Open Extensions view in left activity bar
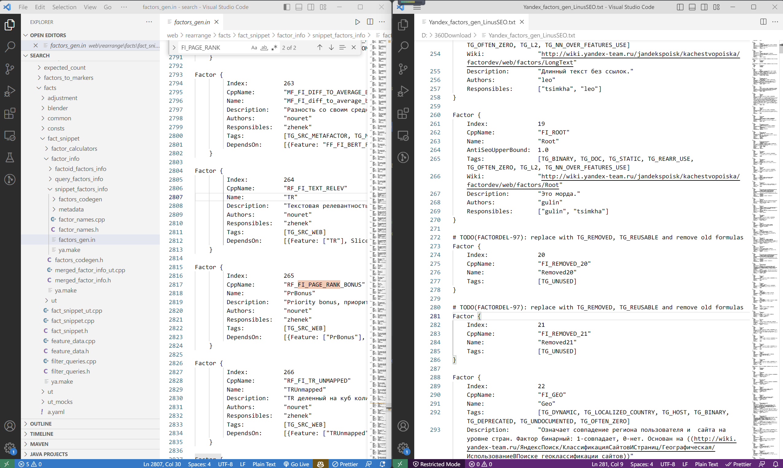Image resolution: width=783 pixels, height=468 pixels. pos(10,113)
